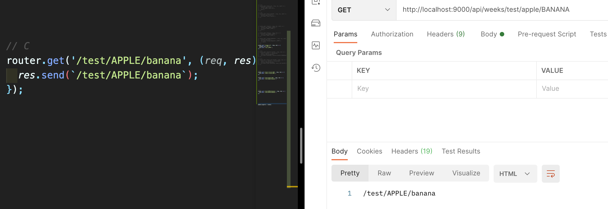Click the res.send line in the editor

tap(108, 75)
